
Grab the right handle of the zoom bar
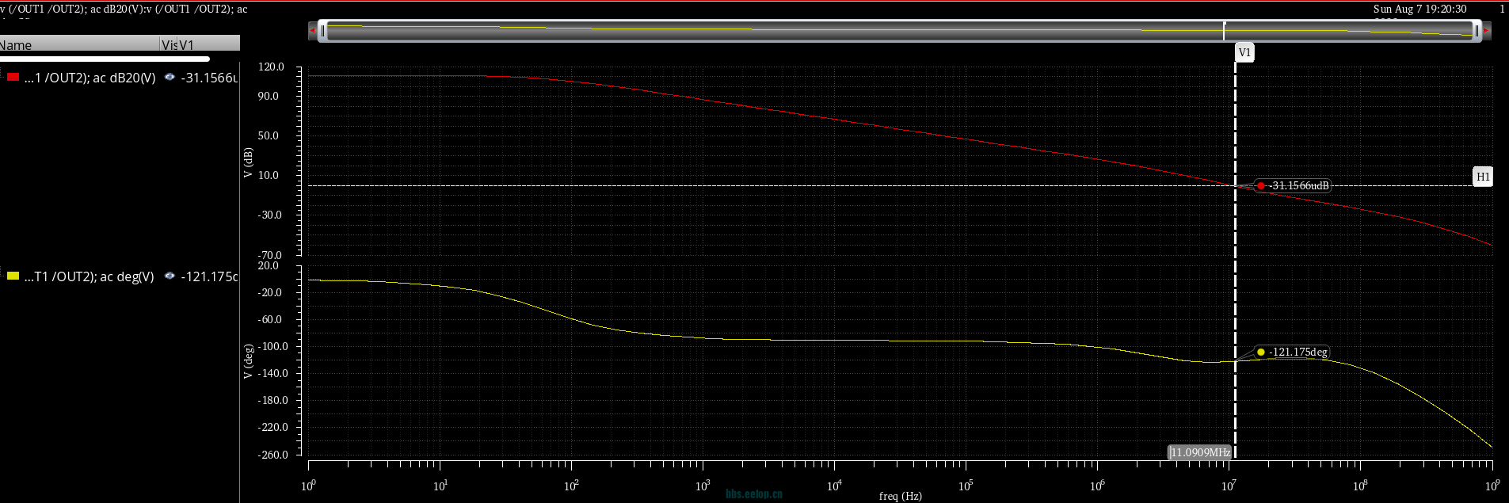(x=1476, y=31)
